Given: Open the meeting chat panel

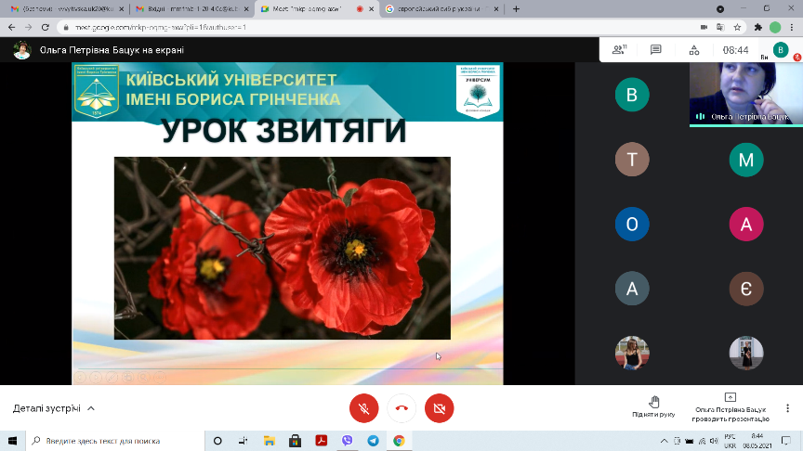Looking at the screenshot, I should (x=656, y=49).
